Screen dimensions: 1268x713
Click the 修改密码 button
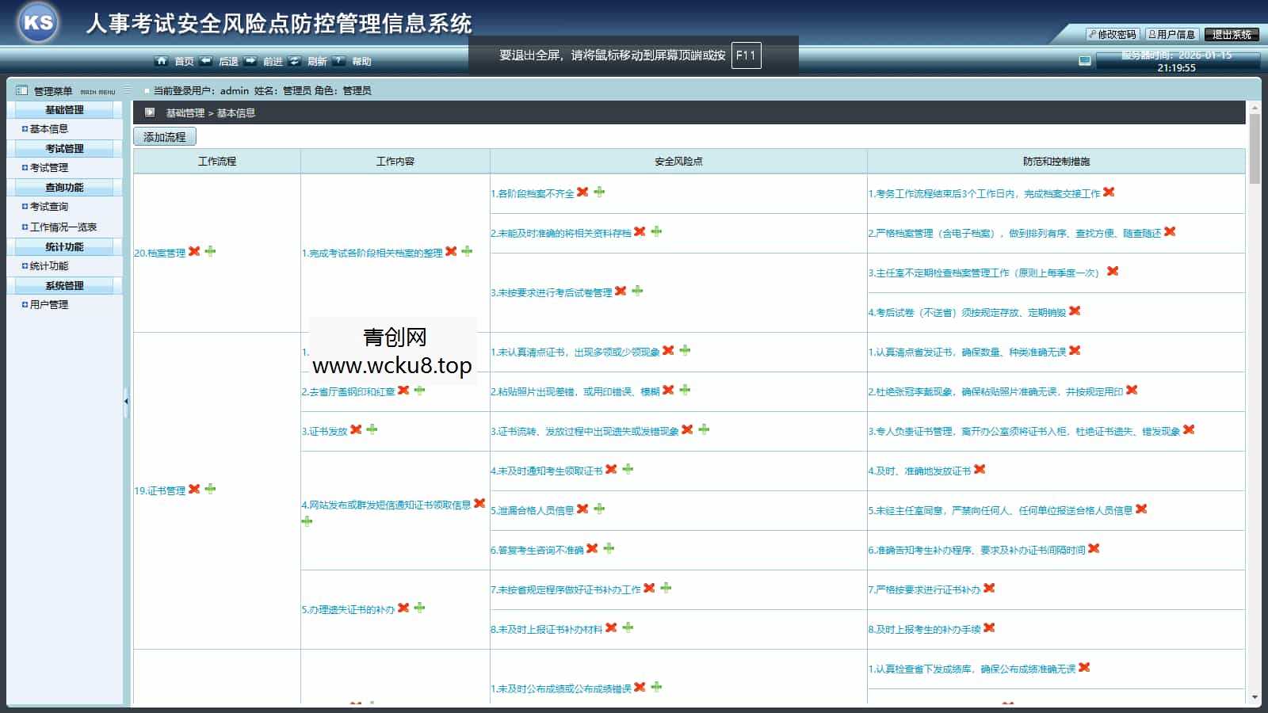tap(1113, 34)
